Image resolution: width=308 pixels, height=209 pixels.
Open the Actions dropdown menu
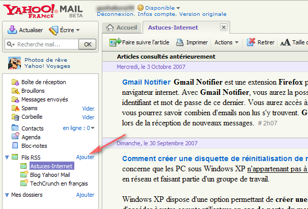pyautogui.click(x=226, y=42)
